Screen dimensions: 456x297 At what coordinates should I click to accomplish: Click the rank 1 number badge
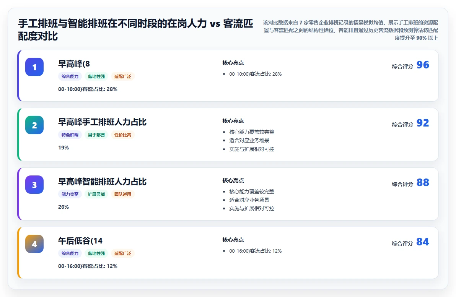point(34,67)
